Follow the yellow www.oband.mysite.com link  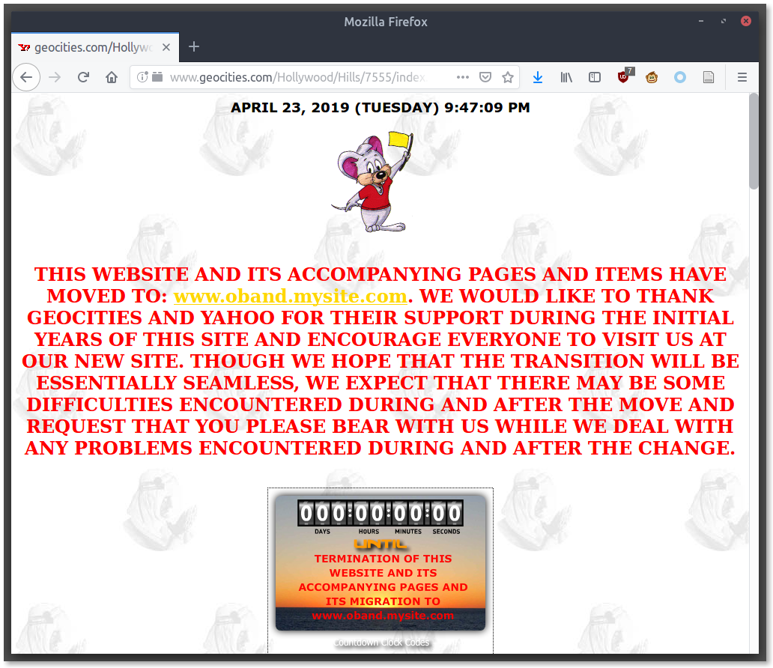point(290,296)
